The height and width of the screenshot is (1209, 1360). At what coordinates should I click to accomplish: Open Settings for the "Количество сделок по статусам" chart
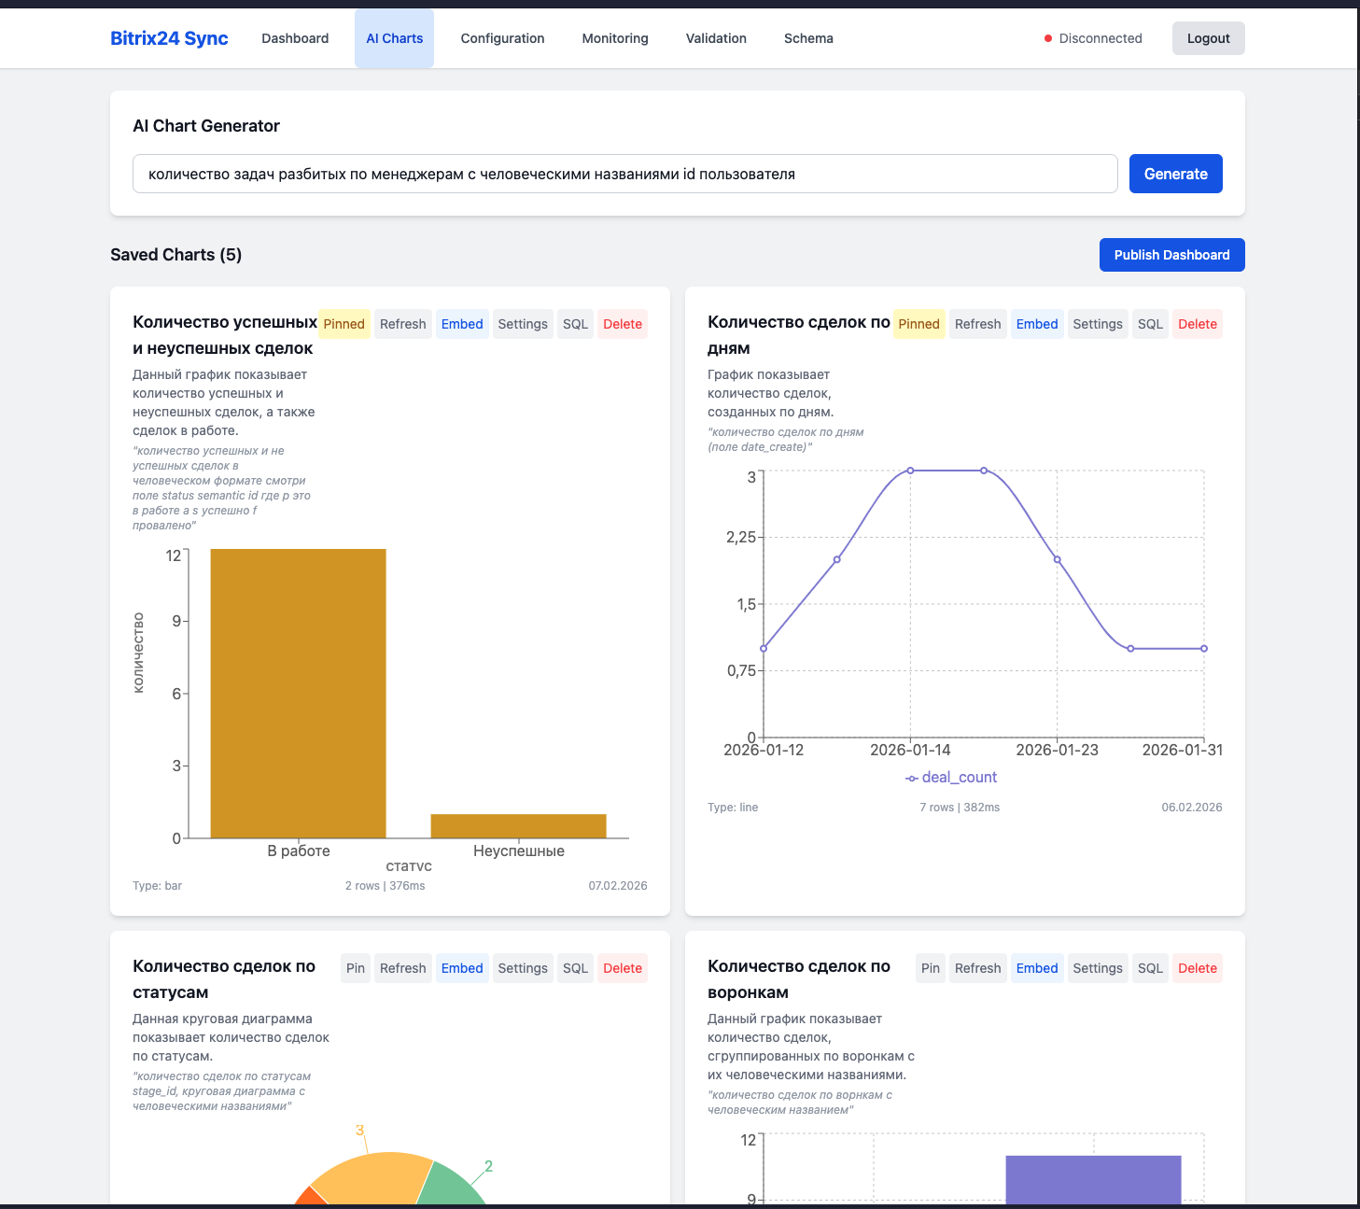522,968
